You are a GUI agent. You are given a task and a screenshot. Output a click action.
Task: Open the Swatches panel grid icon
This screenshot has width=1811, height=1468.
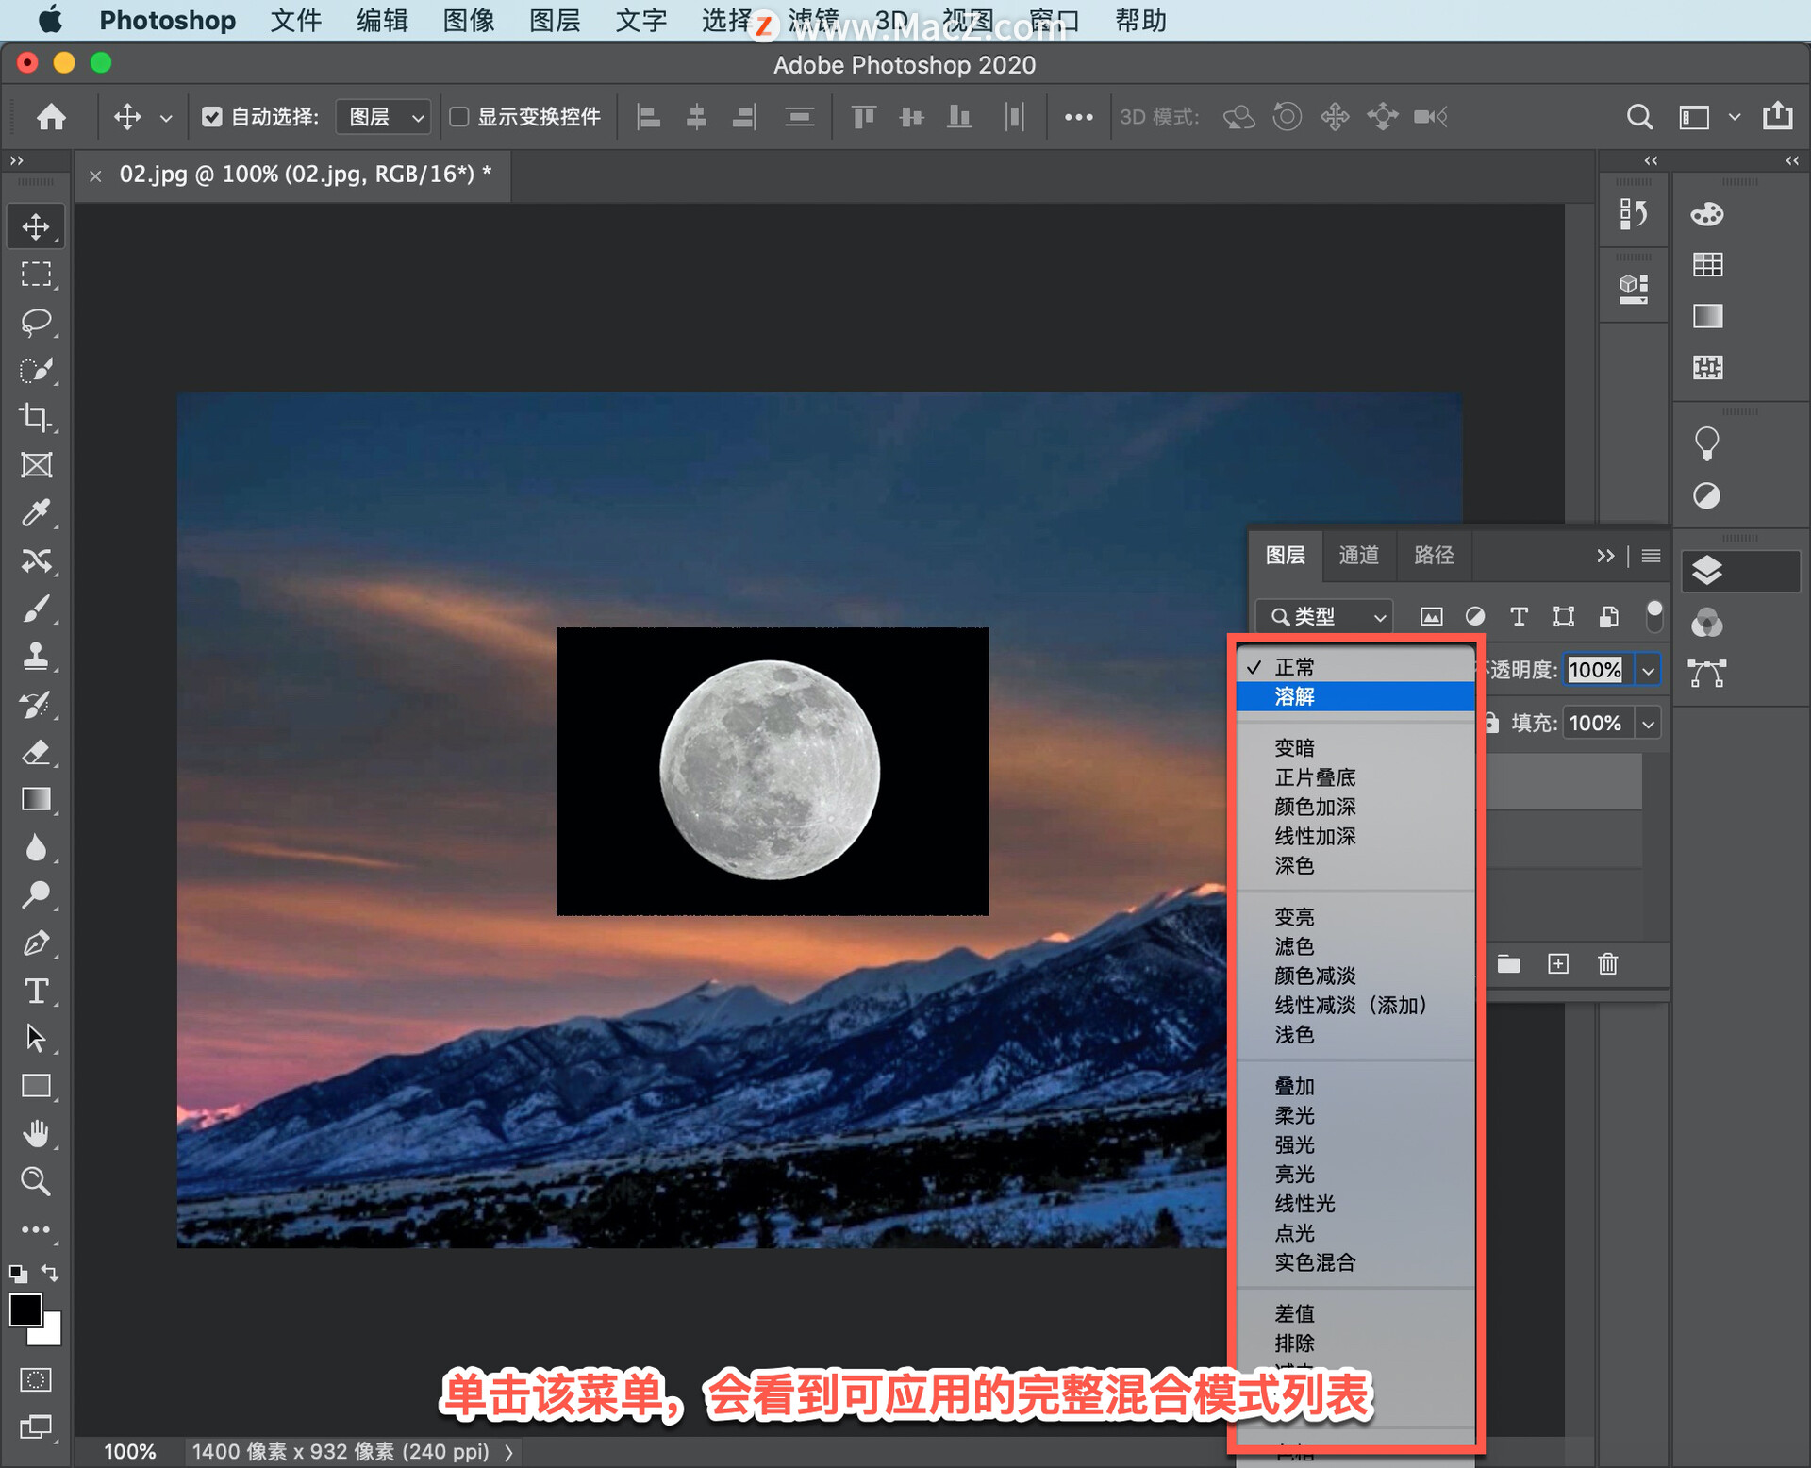pos(1707,265)
